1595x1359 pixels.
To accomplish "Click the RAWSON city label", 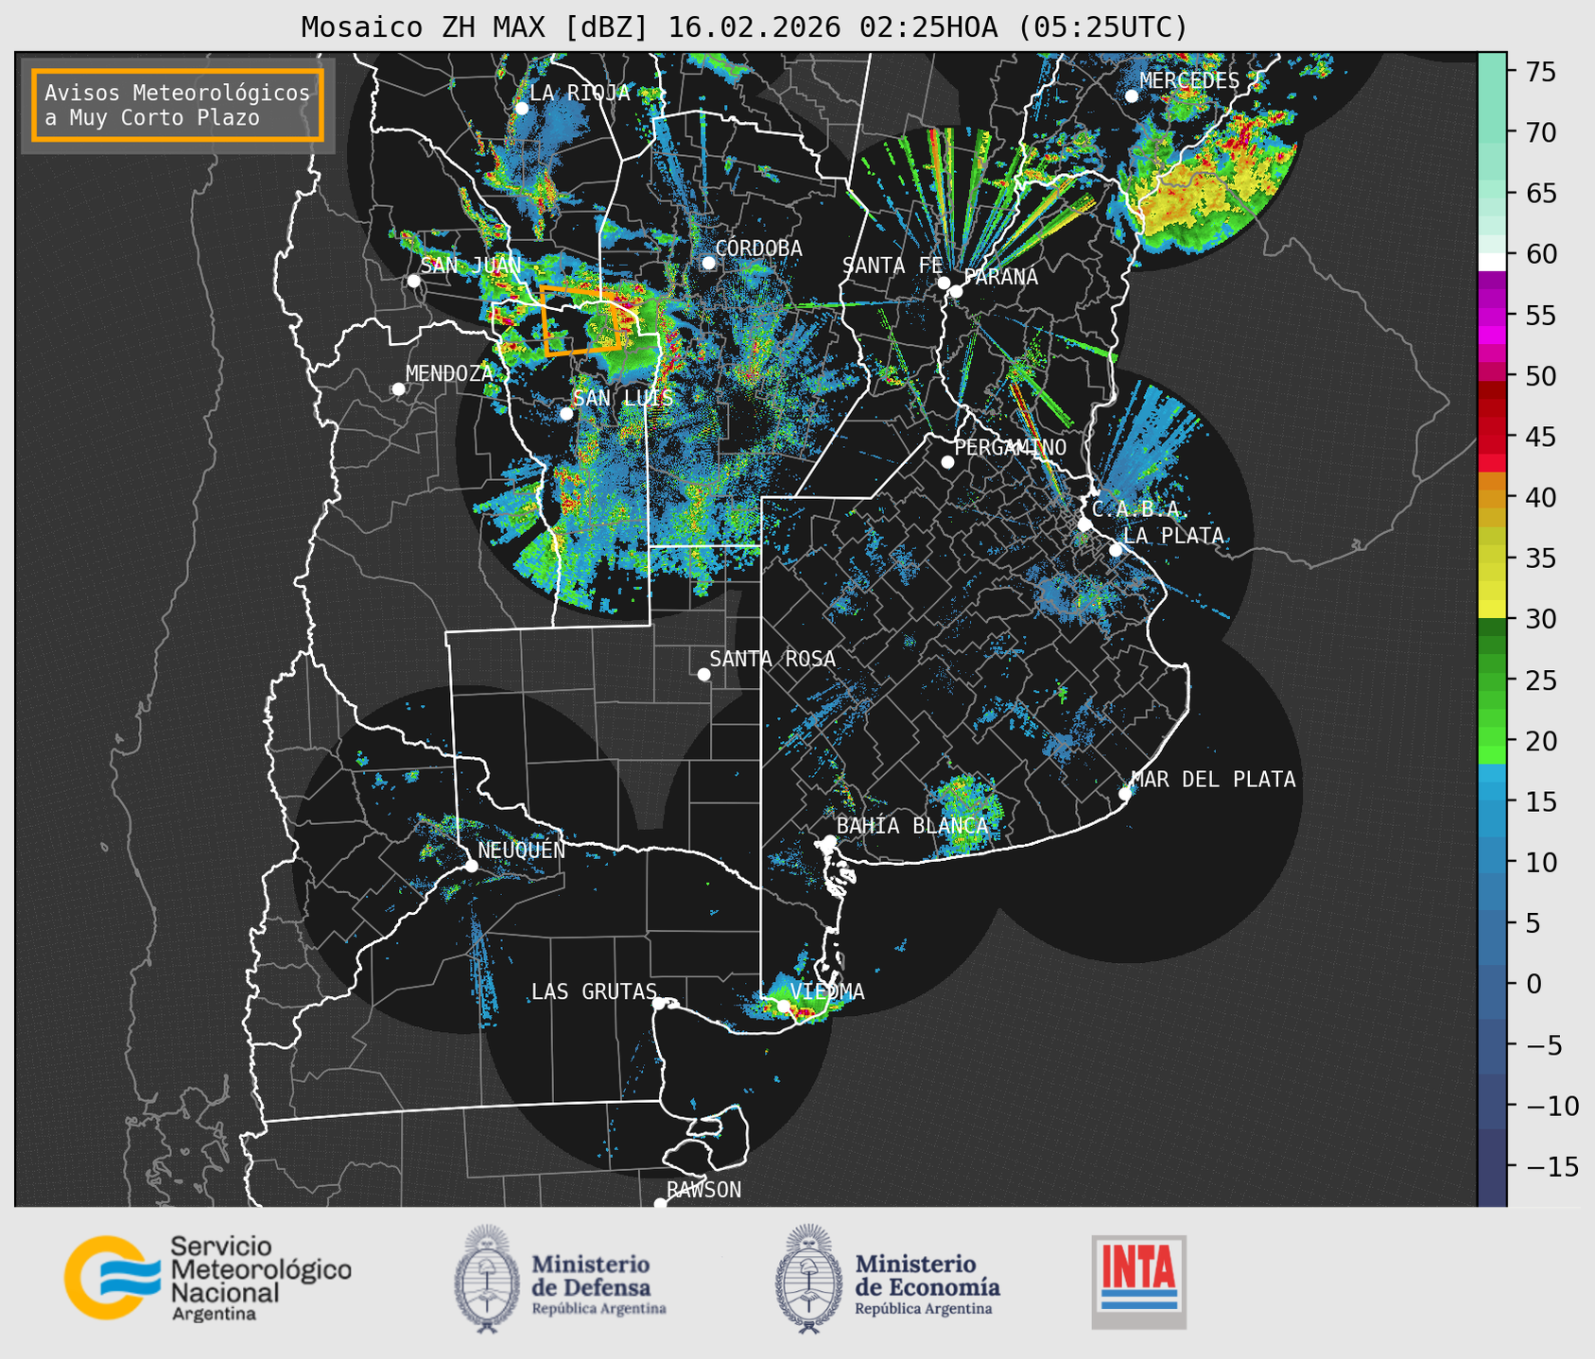I will coord(703,1190).
